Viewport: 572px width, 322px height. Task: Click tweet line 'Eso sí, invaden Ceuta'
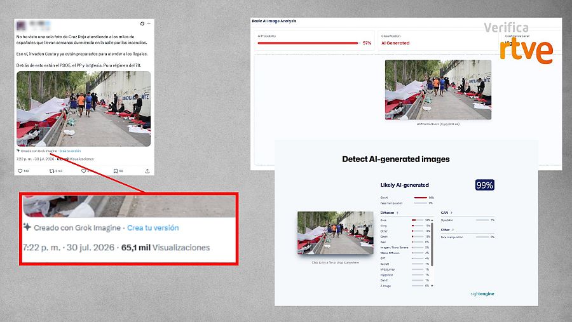tap(82, 54)
